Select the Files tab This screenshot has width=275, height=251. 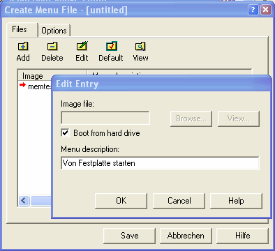(20, 29)
